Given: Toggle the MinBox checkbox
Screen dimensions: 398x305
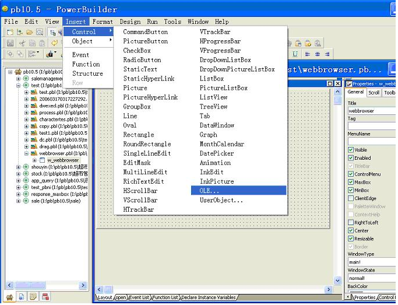Looking at the screenshot, I should click(x=351, y=190).
